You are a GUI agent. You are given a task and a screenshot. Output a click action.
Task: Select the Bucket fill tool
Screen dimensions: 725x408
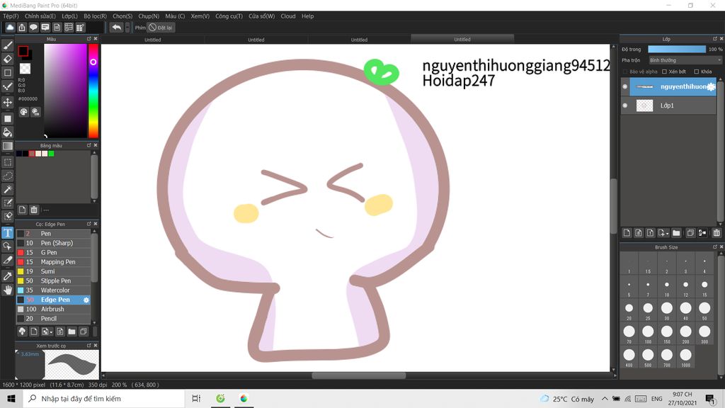7,132
